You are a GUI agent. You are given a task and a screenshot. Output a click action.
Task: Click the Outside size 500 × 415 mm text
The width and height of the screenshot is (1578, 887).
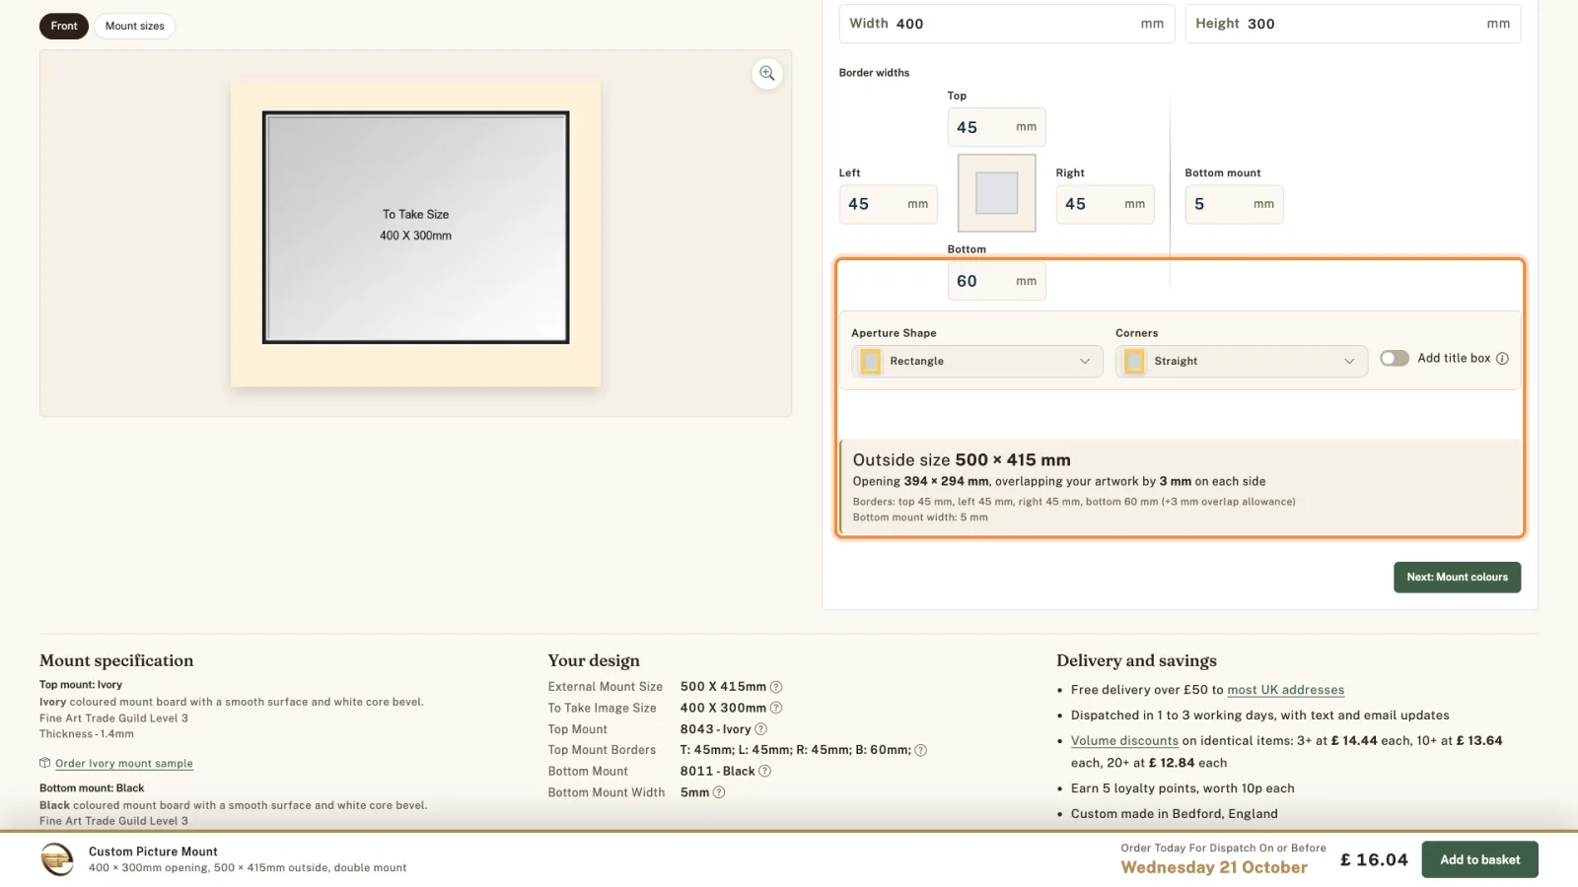962,460
